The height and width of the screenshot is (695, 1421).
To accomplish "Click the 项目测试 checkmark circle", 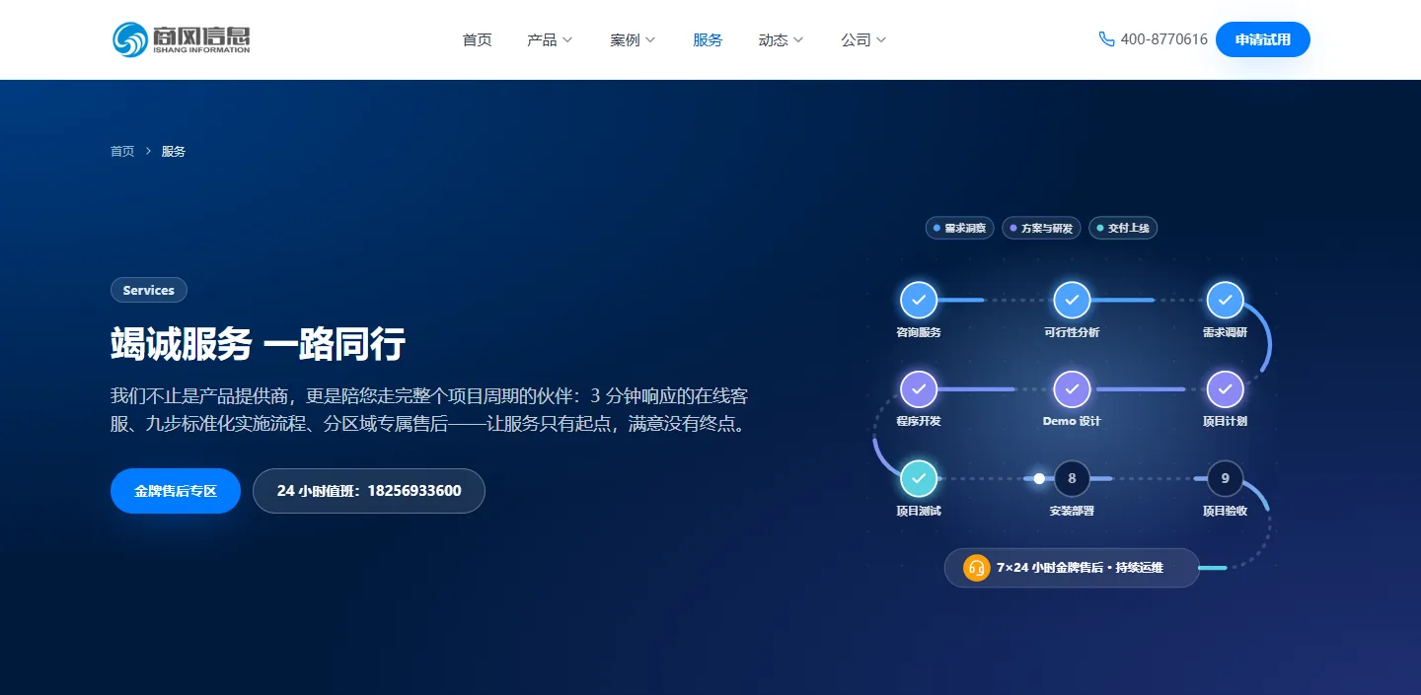I will [919, 478].
